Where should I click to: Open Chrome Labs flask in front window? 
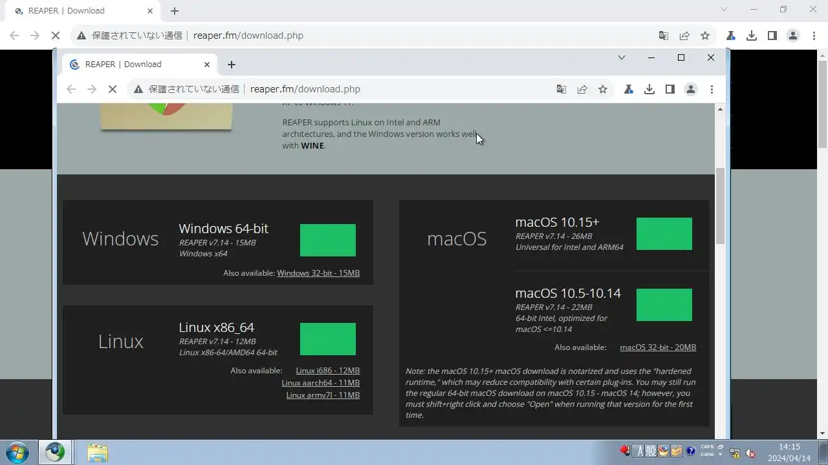(x=628, y=89)
